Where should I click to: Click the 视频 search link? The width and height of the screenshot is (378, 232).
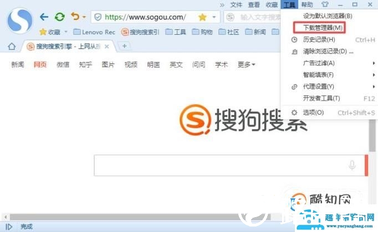[x=131, y=65]
